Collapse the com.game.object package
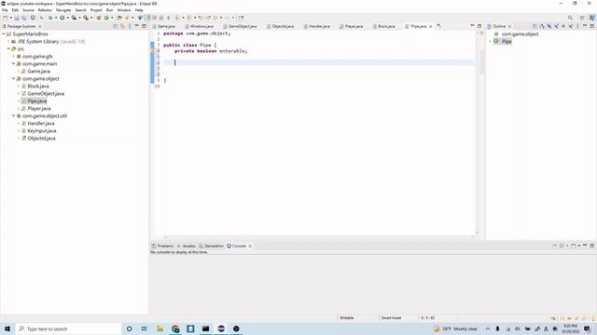597x335 pixels. pyautogui.click(x=13, y=78)
